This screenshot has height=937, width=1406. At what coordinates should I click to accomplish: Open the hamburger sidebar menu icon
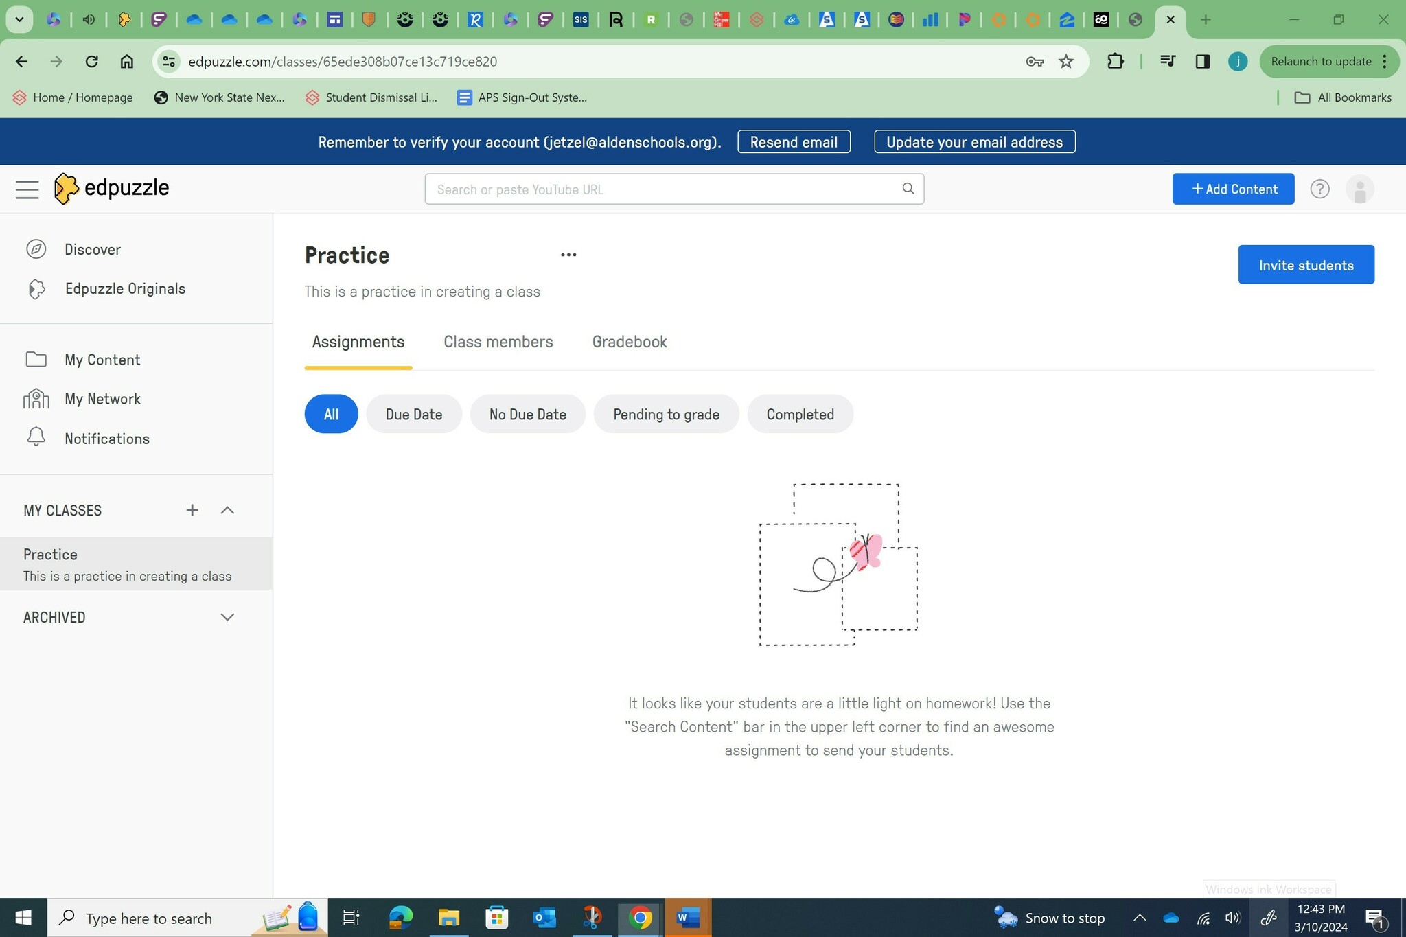27,189
